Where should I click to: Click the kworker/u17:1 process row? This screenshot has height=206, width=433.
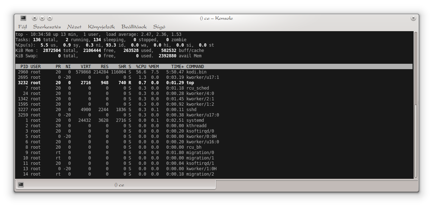pyautogui.click(x=214, y=77)
